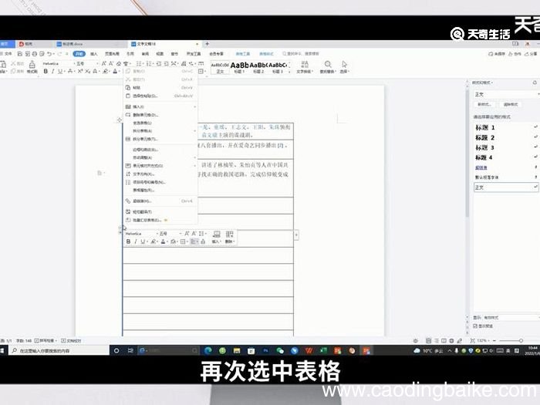This screenshot has height=405, width=540.
Task: Click the File menu button
Action: tap(6, 54)
